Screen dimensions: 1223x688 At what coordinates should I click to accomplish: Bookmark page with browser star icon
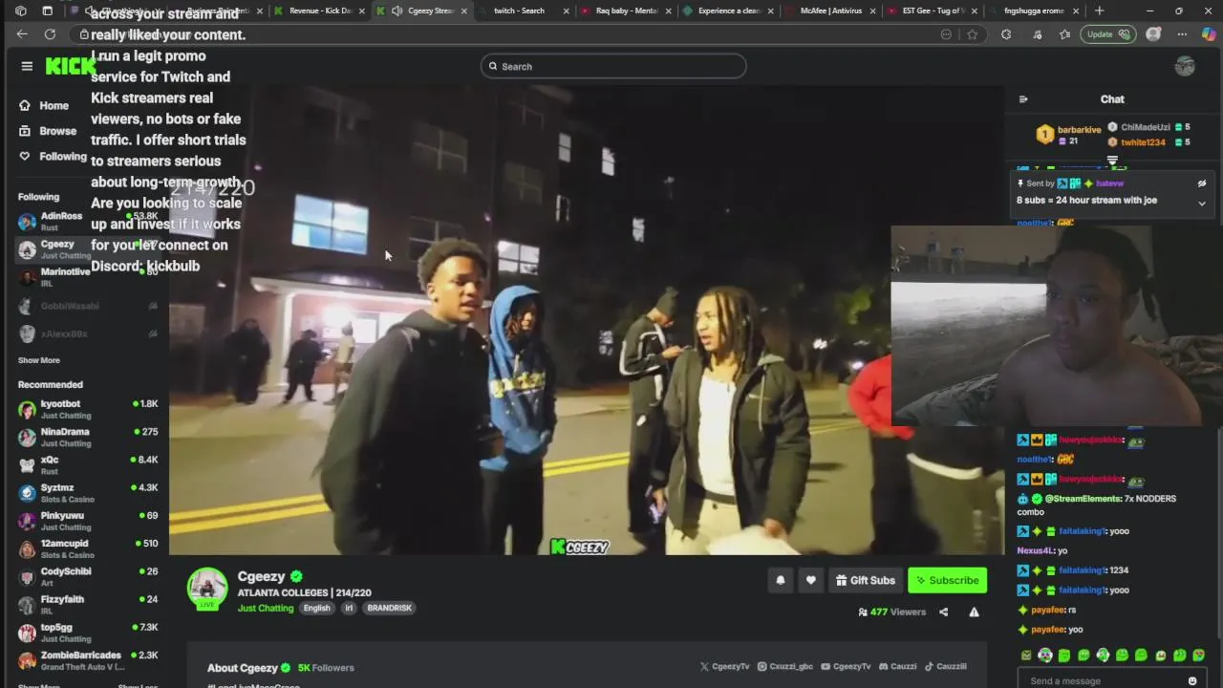(x=972, y=34)
